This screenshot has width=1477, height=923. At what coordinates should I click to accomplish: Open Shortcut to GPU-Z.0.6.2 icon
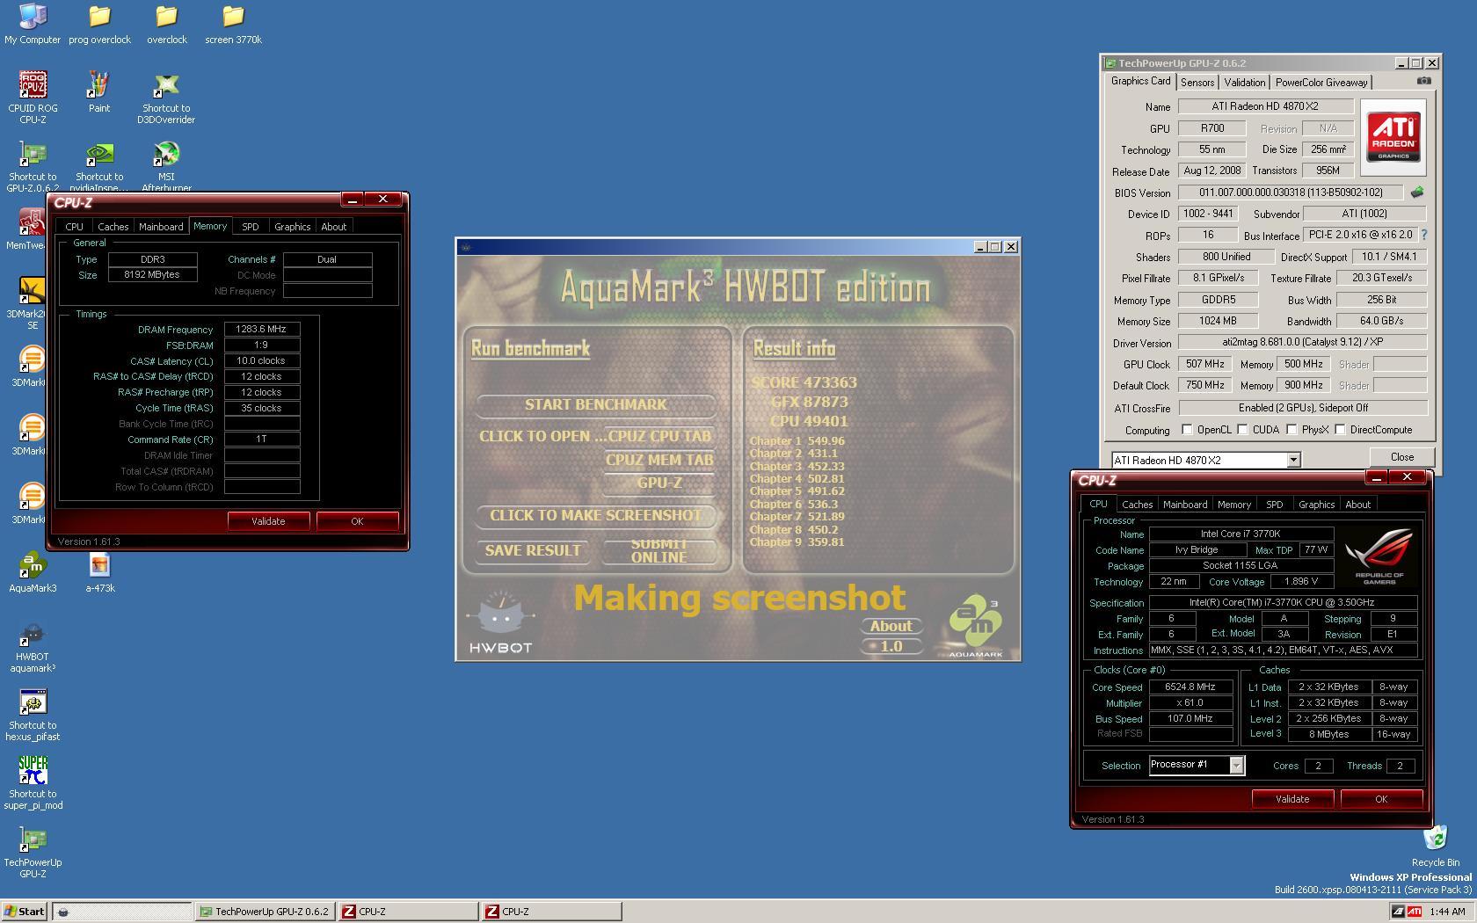click(33, 165)
